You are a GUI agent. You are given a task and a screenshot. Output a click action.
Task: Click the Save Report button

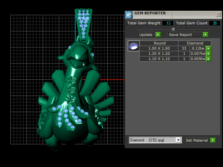185,35
